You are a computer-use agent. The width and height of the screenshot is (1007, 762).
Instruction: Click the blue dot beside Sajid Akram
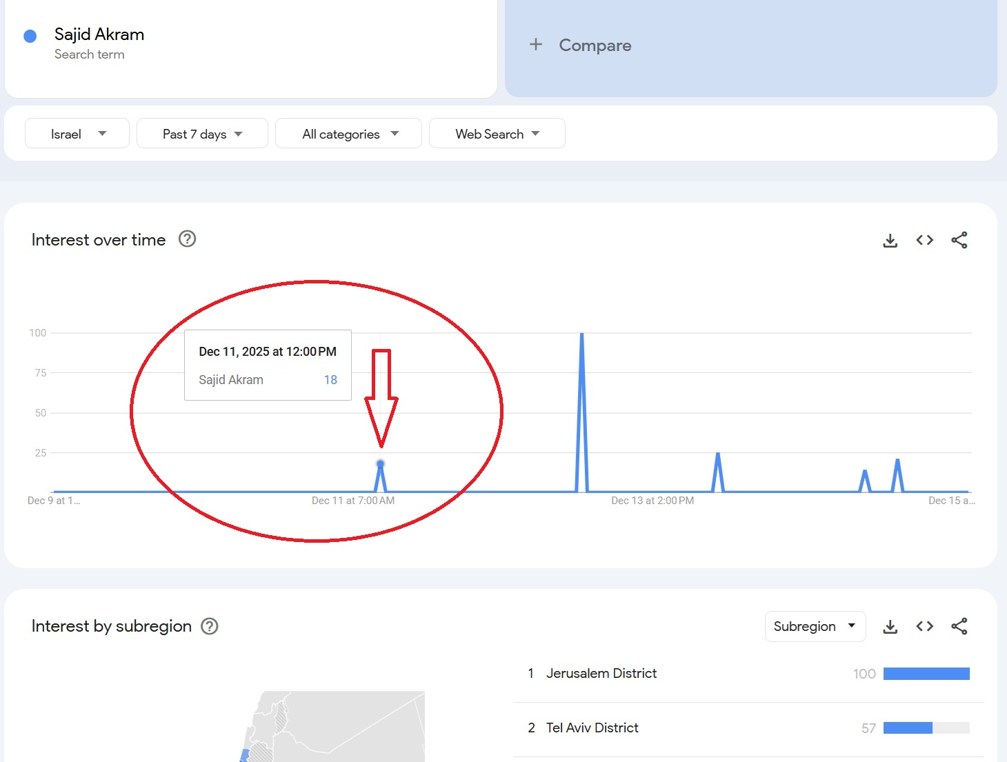click(x=30, y=36)
